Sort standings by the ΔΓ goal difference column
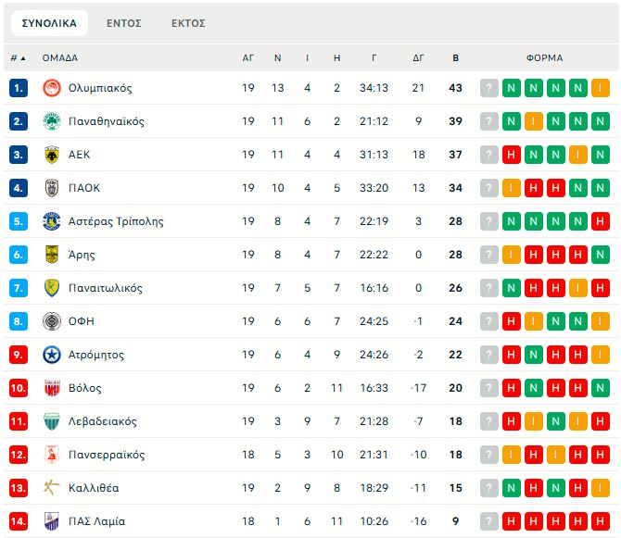 (418, 57)
